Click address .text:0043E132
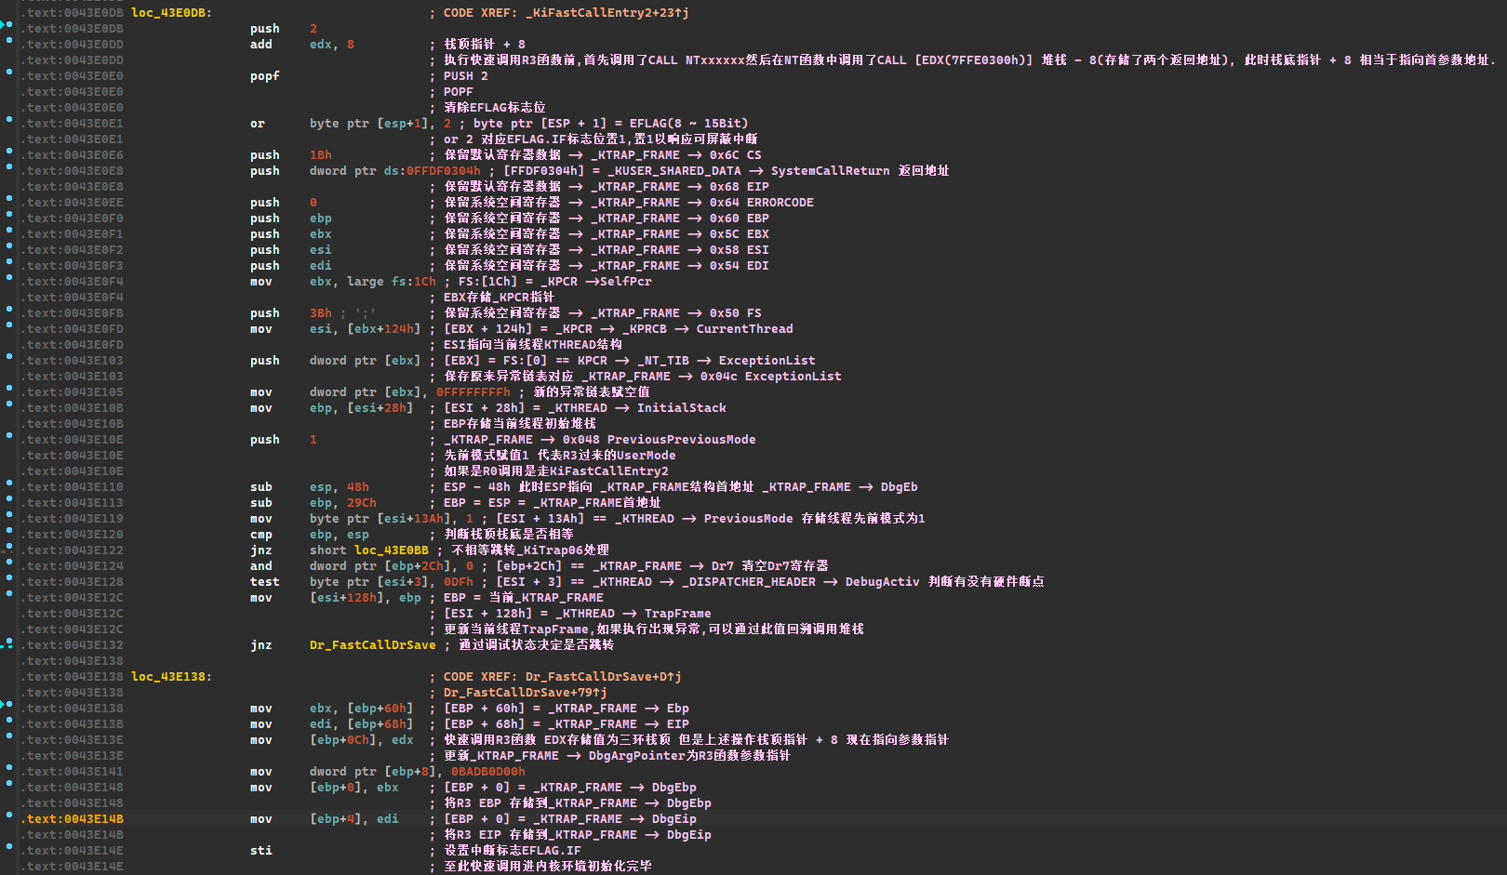1507x875 pixels. tap(72, 645)
